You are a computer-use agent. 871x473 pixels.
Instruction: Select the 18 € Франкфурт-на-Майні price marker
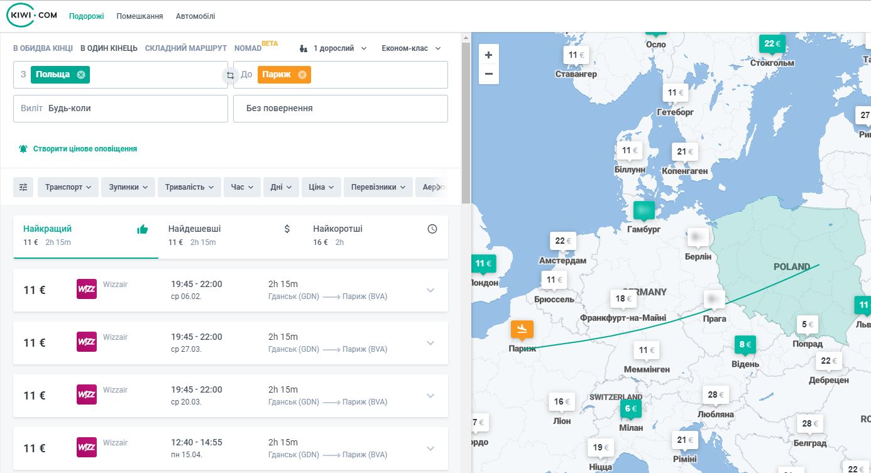point(624,299)
